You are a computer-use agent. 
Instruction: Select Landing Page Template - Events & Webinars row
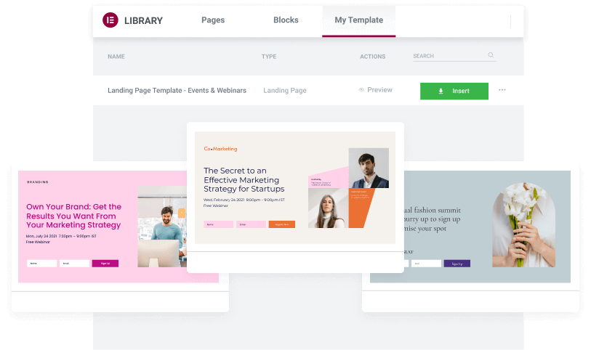coord(177,91)
